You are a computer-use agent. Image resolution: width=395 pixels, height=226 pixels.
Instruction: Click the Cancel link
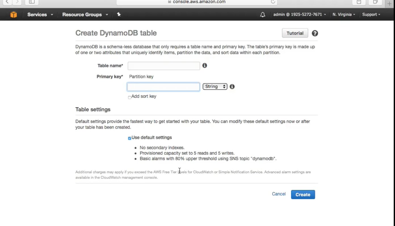pos(279,194)
